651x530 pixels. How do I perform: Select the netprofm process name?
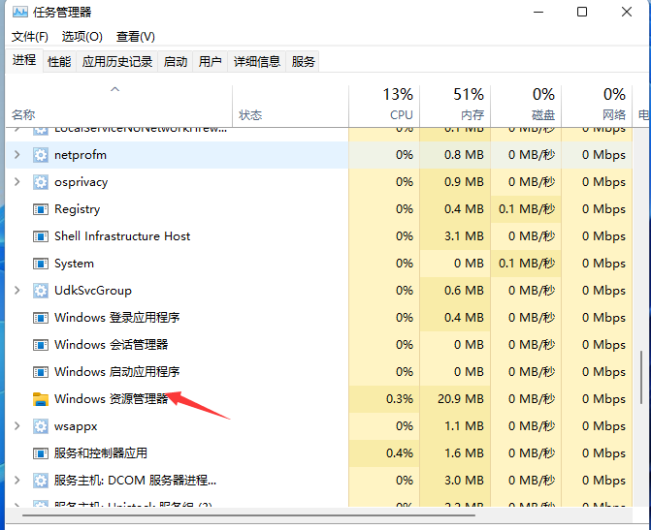(x=81, y=155)
